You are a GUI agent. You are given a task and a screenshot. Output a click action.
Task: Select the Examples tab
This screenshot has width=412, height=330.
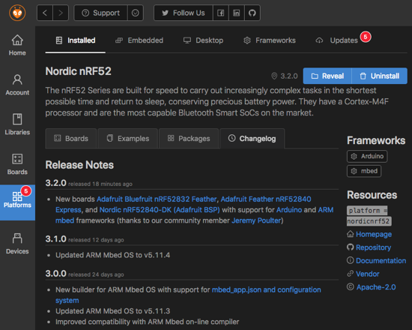tap(128, 139)
